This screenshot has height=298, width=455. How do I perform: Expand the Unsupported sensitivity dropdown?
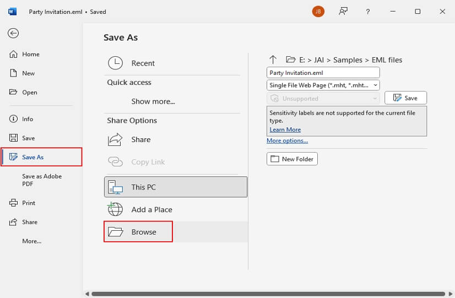[x=323, y=98]
